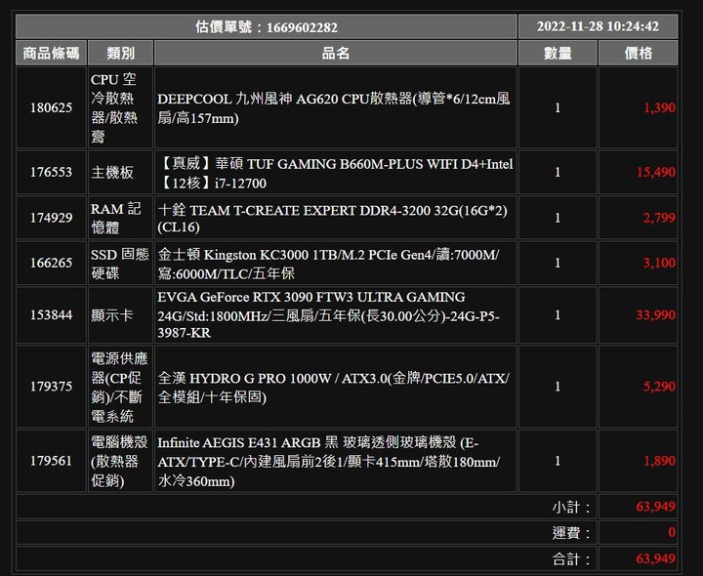The height and width of the screenshot is (576, 703).
Task: Click the 全漢 HYDRO G PRO 1000W product name
Action: pos(333,388)
